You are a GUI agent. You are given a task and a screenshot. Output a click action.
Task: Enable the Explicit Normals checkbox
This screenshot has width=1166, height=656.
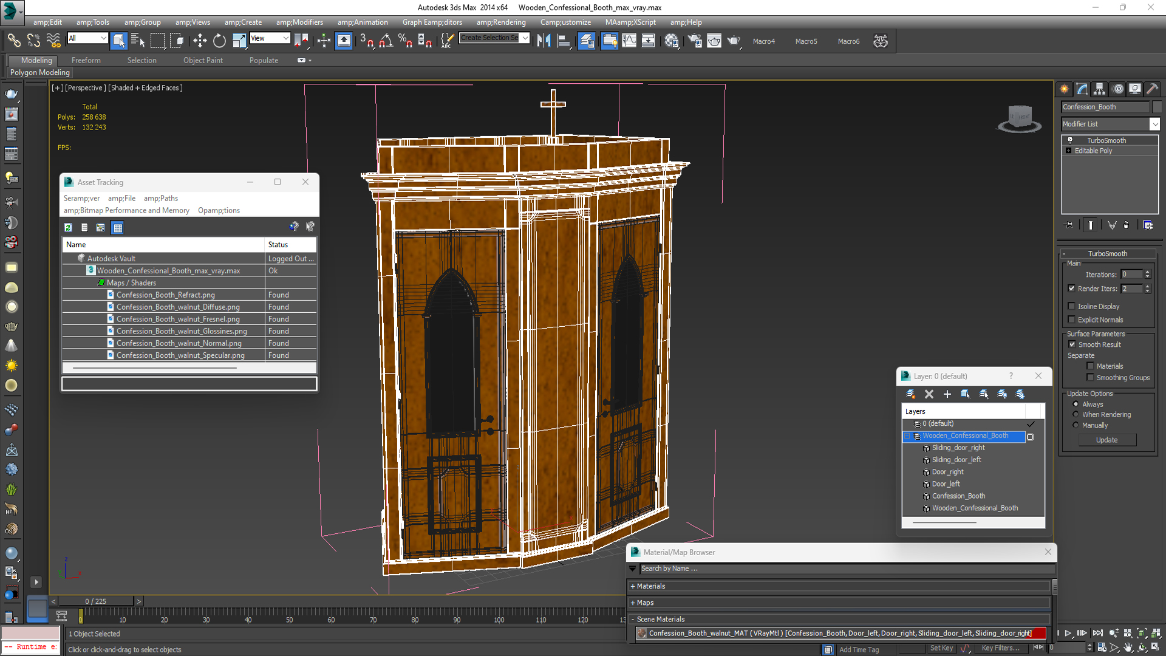coord(1072,319)
